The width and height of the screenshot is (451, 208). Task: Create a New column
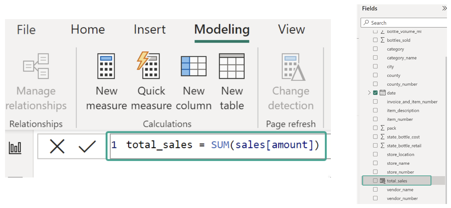coord(194,66)
